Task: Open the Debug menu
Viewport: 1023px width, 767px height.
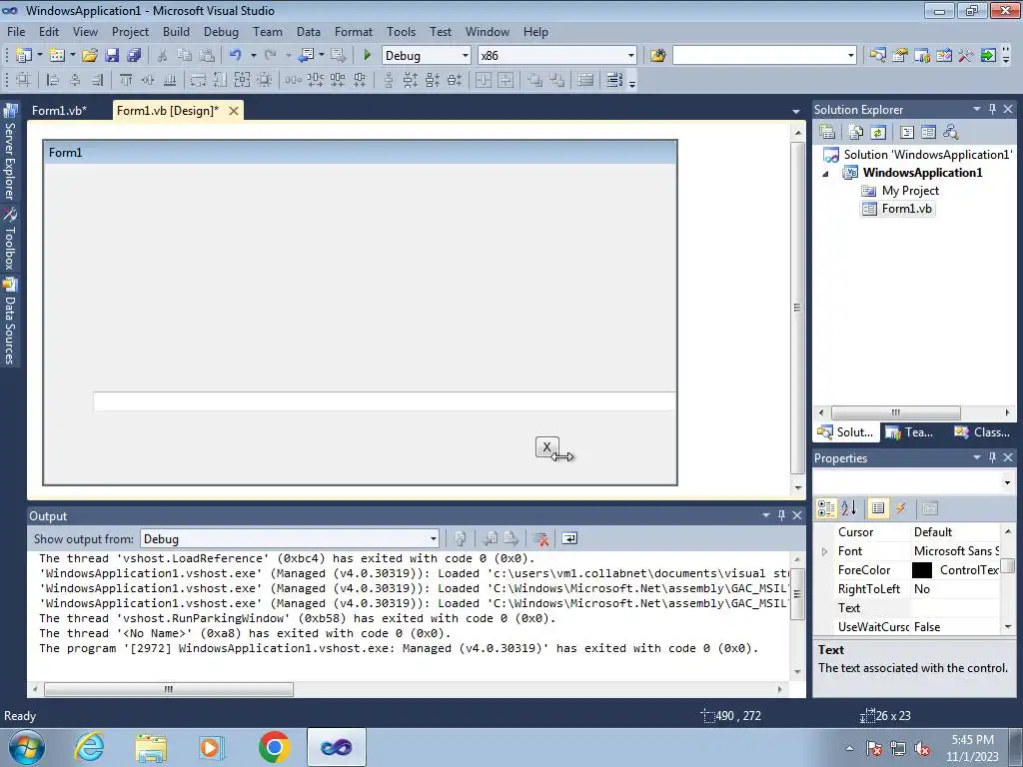Action: pyautogui.click(x=221, y=31)
